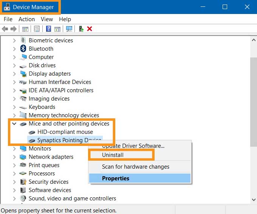Click the Human Interface Devices icon
Screen dimensions: 257x214
pyautogui.click(x=23, y=82)
